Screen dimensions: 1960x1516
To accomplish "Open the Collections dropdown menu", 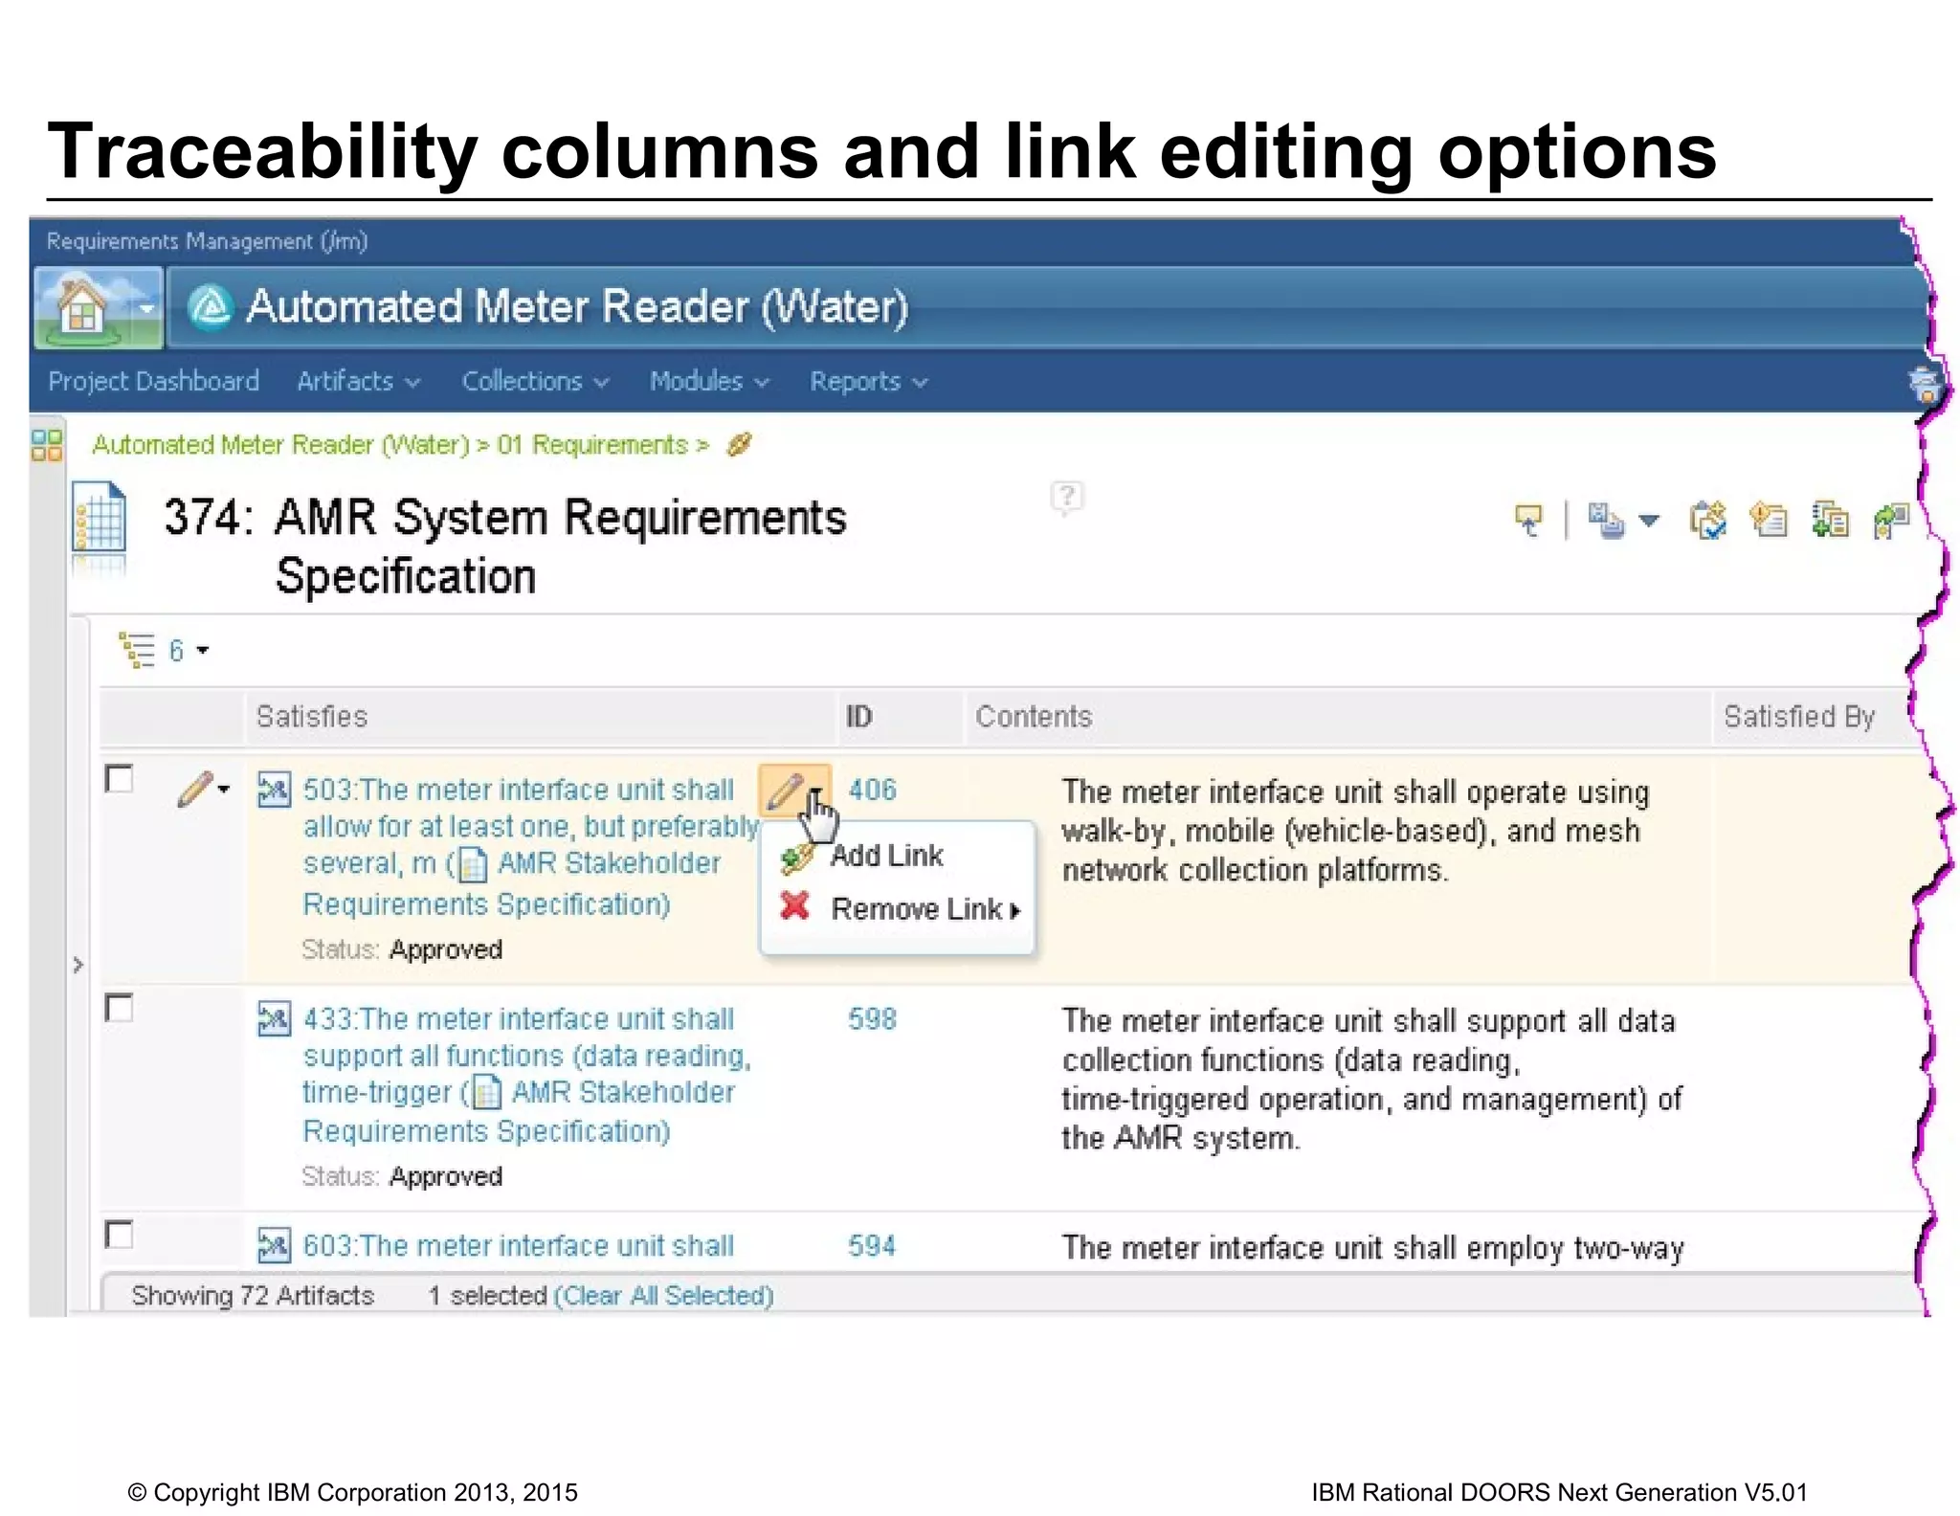I will tap(535, 381).
